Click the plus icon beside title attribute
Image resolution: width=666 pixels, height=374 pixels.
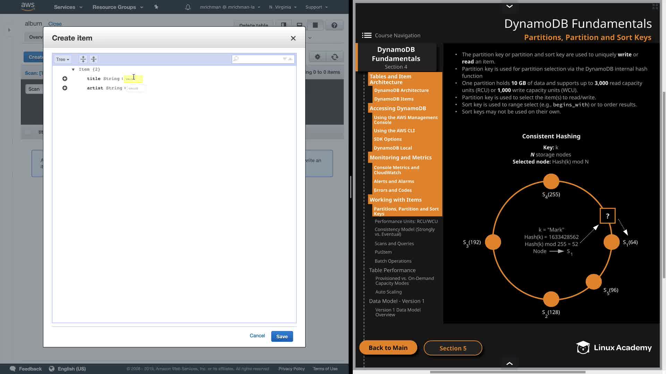coord(65,79)
